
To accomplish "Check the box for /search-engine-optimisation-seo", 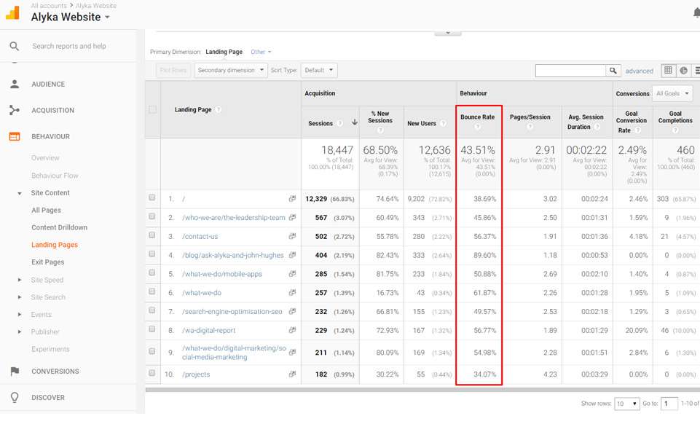I will (152, 310).
